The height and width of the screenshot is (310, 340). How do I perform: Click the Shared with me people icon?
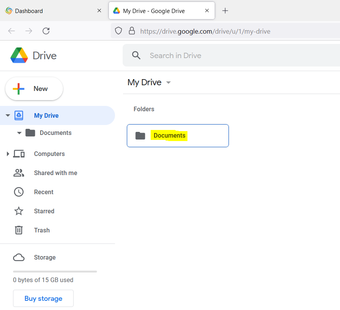tap(19, 173)
